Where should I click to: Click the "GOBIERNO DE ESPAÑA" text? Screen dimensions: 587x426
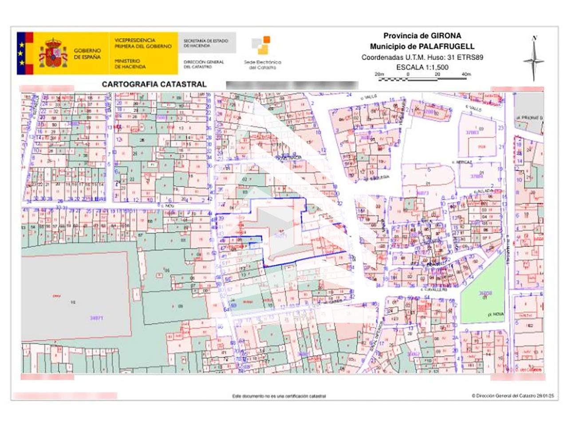point(87,54)
